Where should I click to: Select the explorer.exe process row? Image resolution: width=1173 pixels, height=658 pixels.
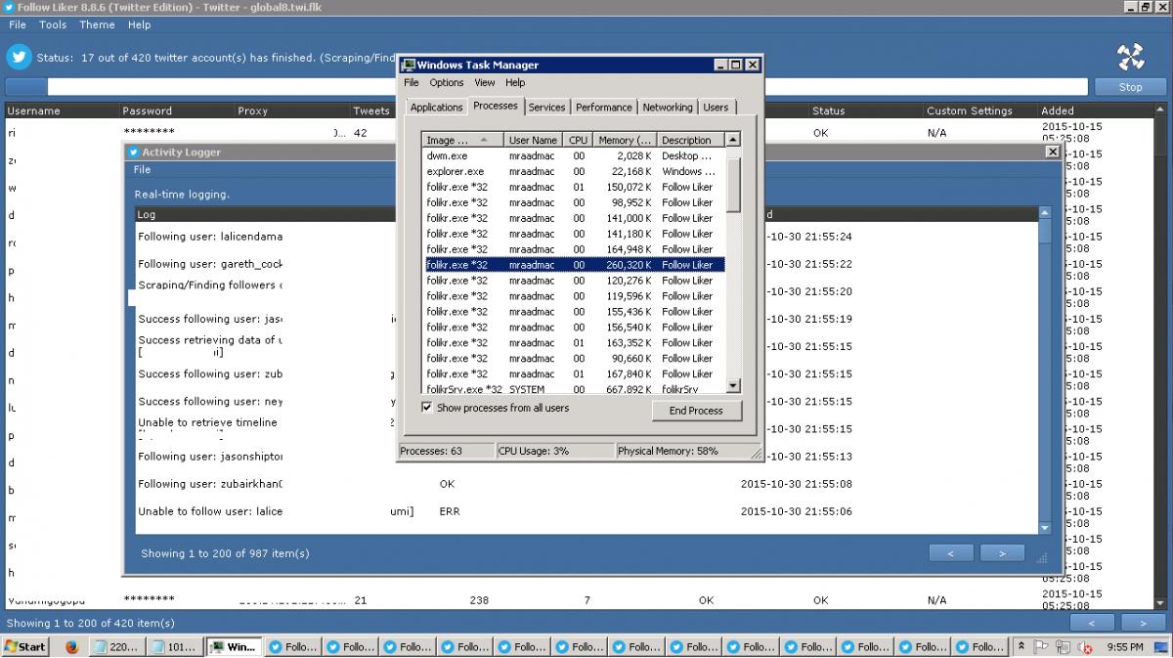point(574,171)
